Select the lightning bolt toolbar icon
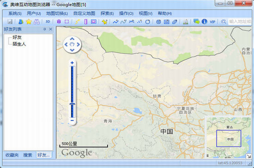The image size is (254, 168). pos(78,22)
